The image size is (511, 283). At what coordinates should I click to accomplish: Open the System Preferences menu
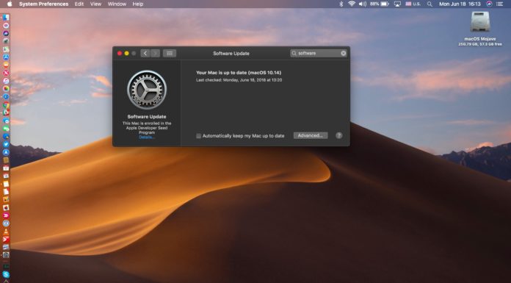43,4
